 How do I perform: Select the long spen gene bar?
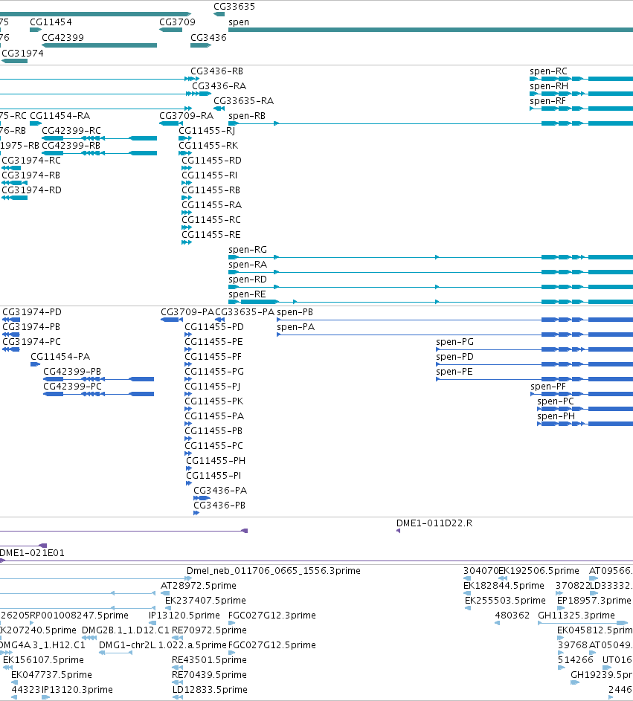(431, 30)
